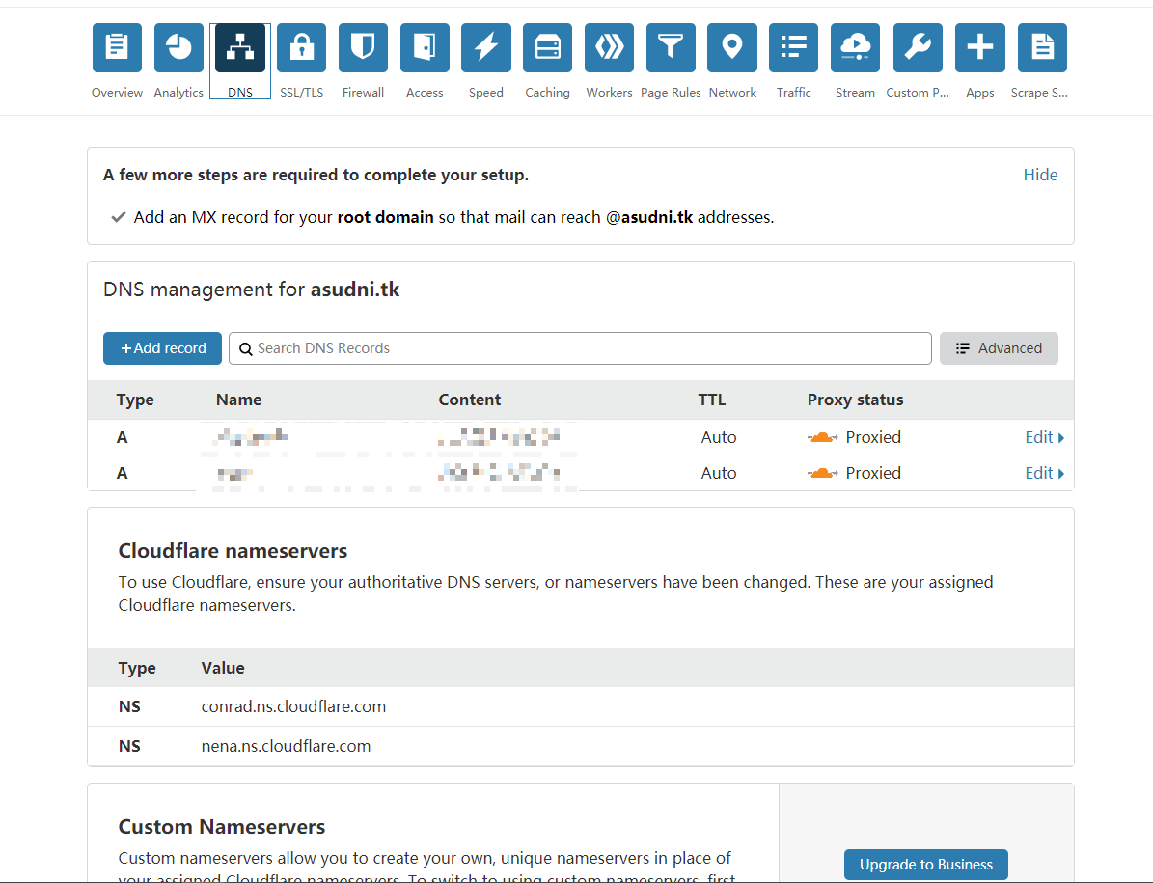Open the Traffic list icon

point(793,48)
